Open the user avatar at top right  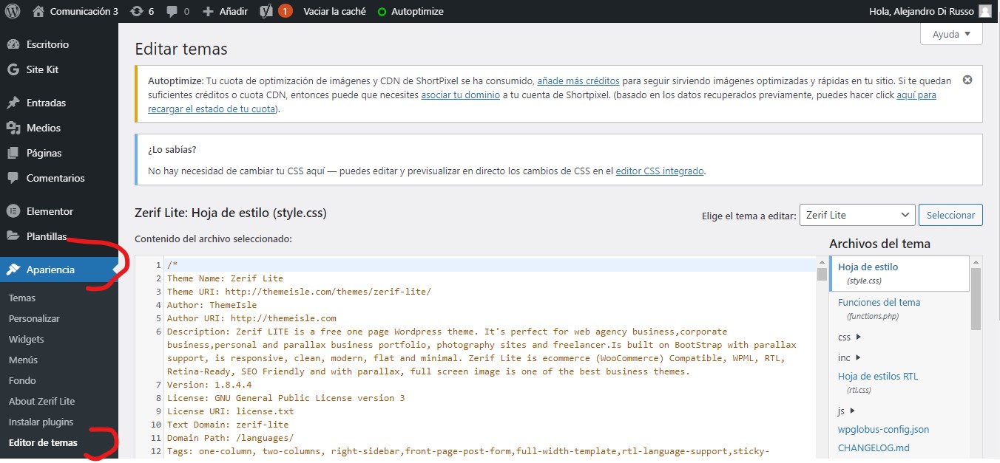click(984, 11)
